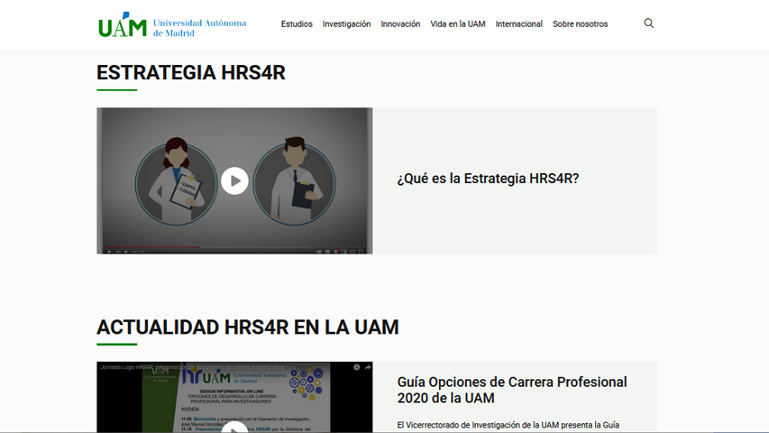Open the Vida en la UAM menu

458,24
